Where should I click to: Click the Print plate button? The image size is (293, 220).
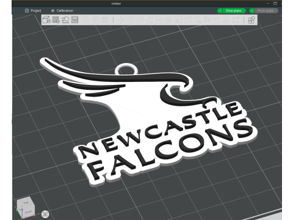pyautogui.click(x=266, y=10)
